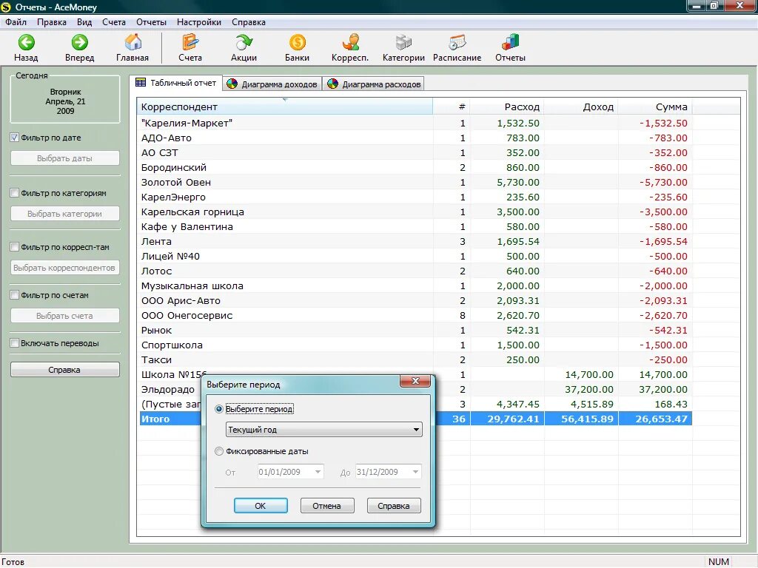This screenshot has width=758, height=568.
Task: Click the Табличный отчет table icon
Action: point(141,83)
